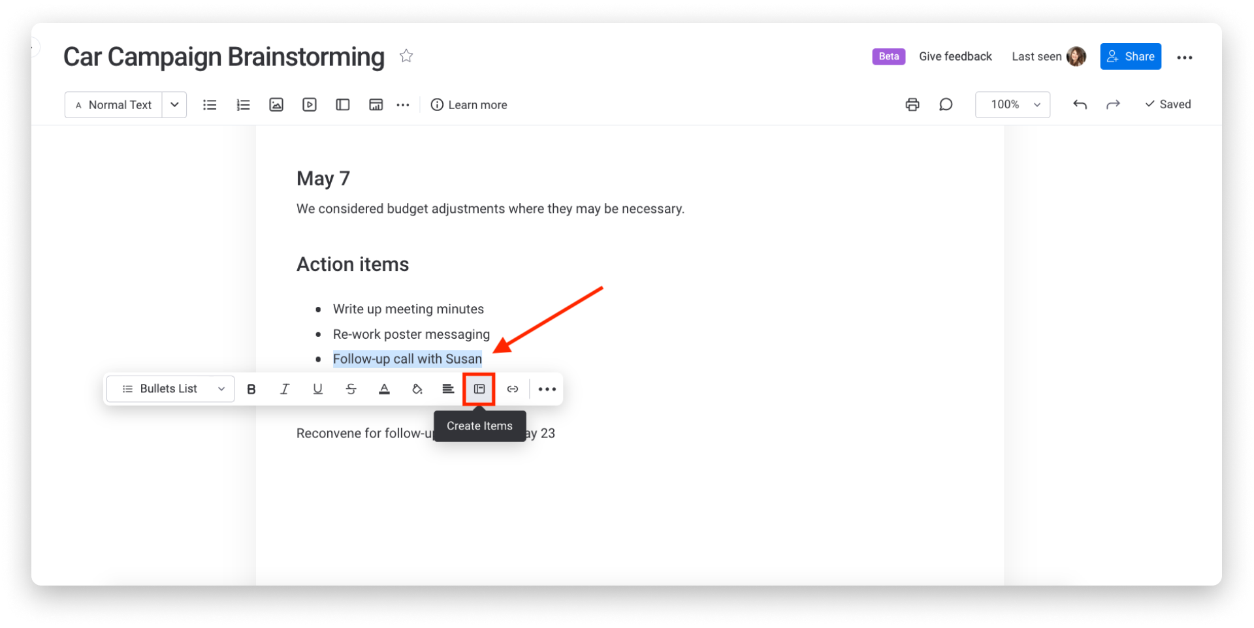
Task: Open the comments panel
Action: [946, 104]
